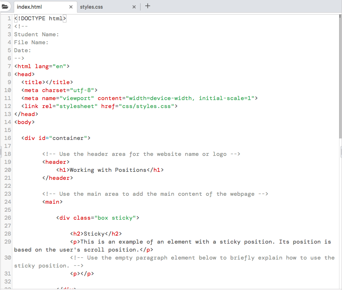Click the 'Date:' comment line
The image size is (342, 290).
pyautogui.click(x=23, y=50)
